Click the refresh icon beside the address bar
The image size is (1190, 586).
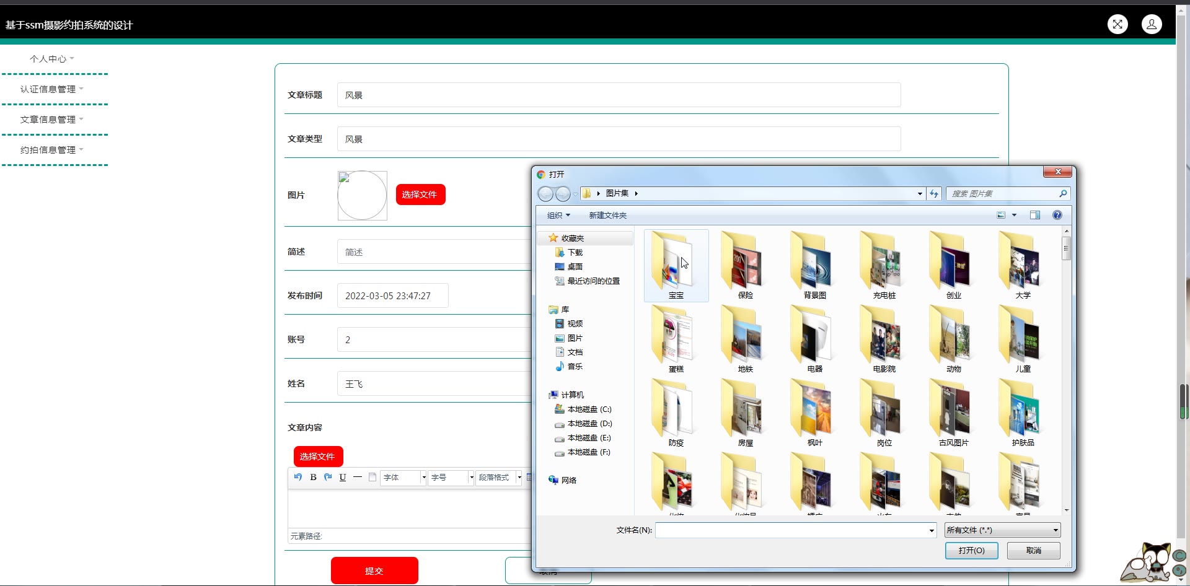934,194
